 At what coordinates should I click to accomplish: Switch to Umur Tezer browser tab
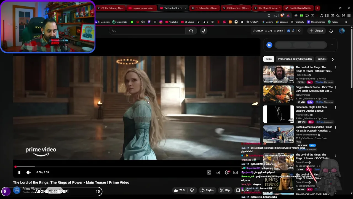pos(236,8)
